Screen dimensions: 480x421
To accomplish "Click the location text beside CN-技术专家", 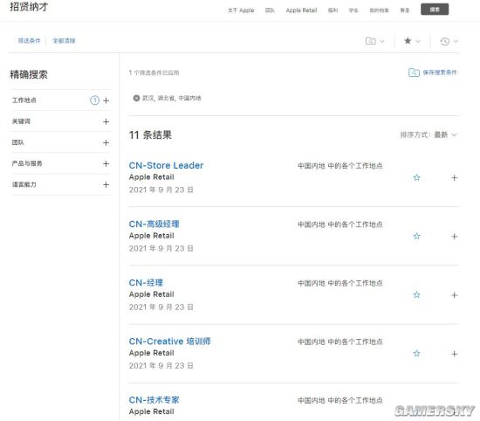I will click(340, 400).
